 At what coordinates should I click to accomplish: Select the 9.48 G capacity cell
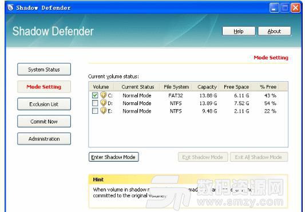pos(209,111)
